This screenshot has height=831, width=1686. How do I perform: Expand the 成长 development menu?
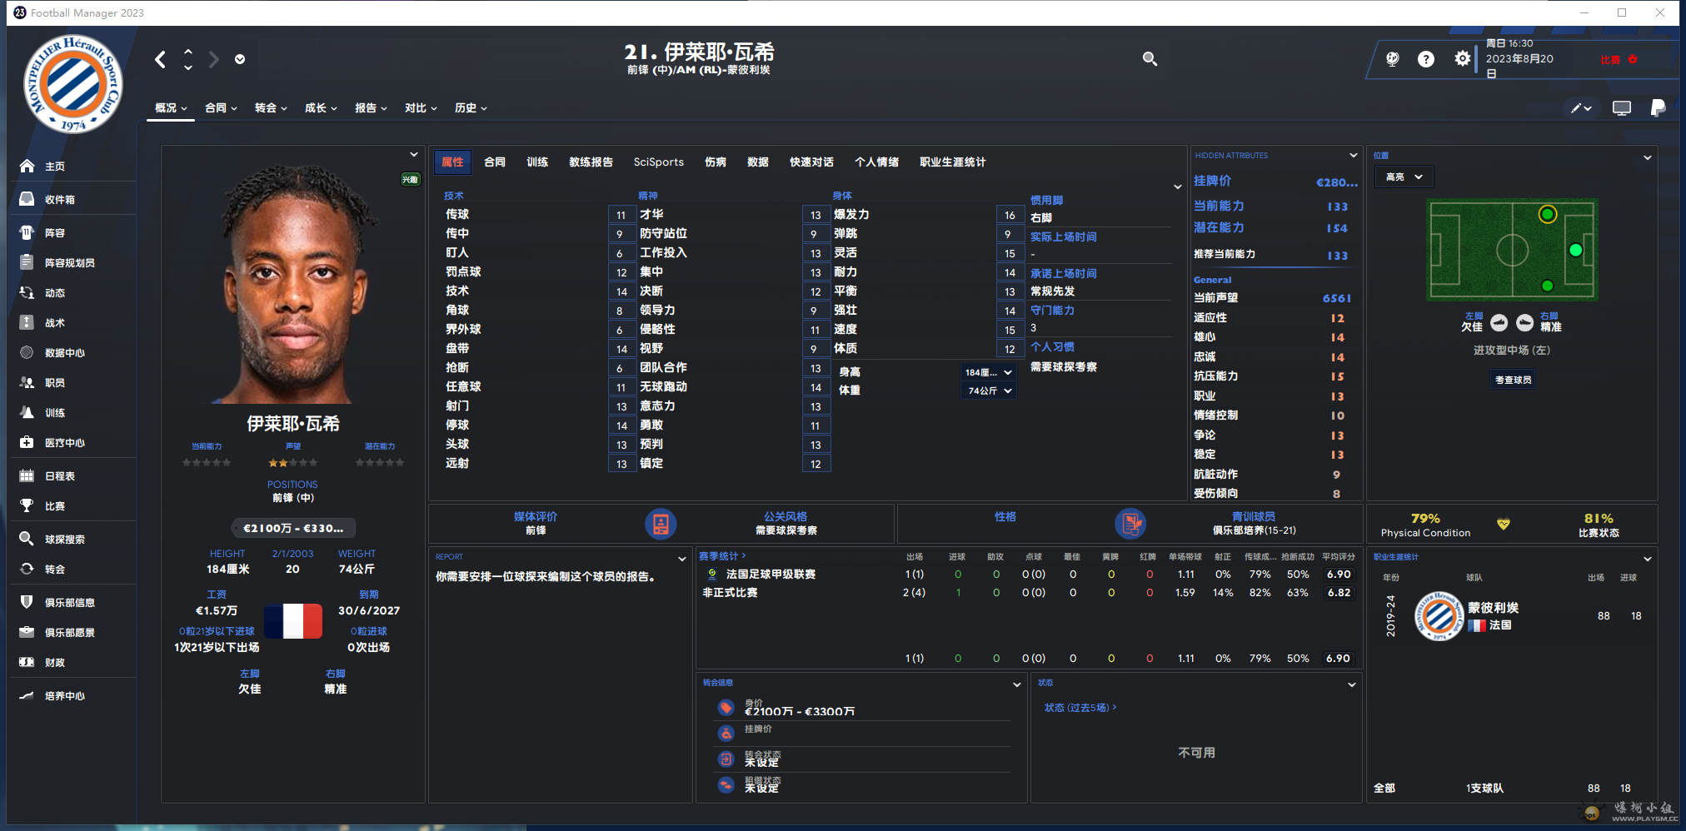[x=321, y=108]
